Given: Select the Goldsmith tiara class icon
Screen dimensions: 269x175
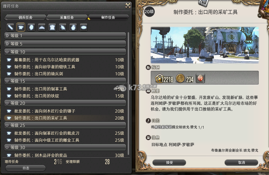Looking at the screenshot, I should click(42, 27).
